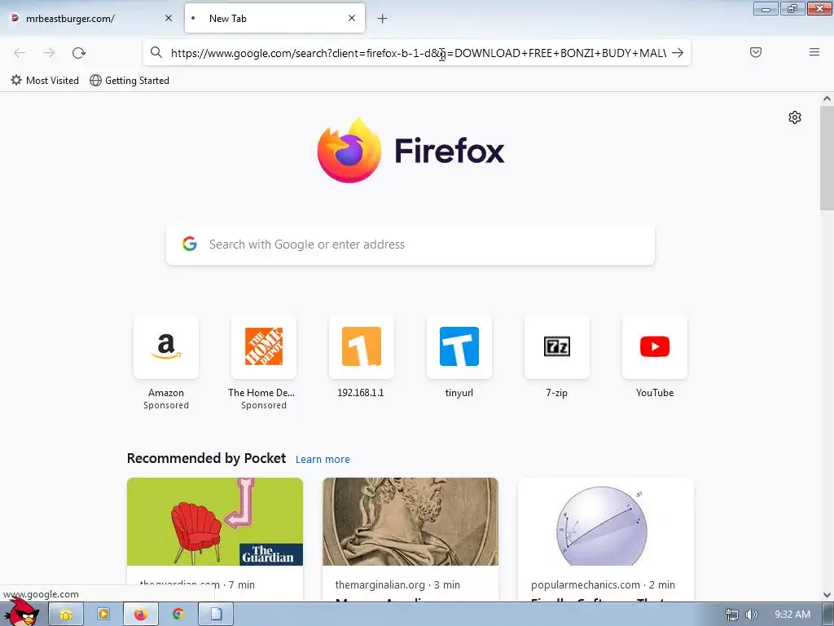Focus the Search with Google field
The image size is (834, 626).
[x=410, y=245]
